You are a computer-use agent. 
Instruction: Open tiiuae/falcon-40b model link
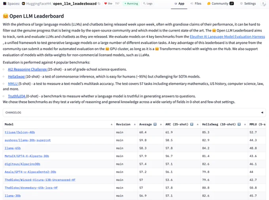(20, 132)
